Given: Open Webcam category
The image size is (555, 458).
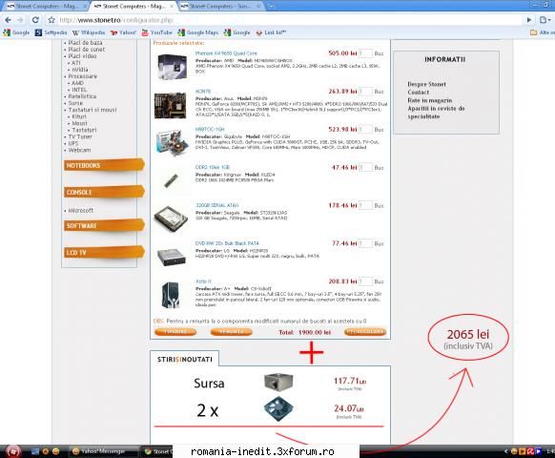Looking at the screenshot, I should [80, 150].
